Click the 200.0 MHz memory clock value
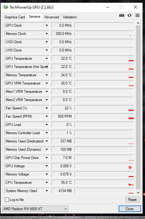145x219 pixels. 62,34
